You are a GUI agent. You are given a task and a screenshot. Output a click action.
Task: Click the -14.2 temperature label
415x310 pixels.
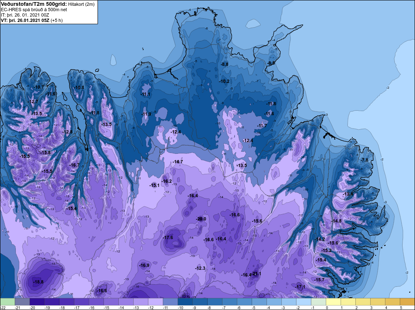(320, 239)
